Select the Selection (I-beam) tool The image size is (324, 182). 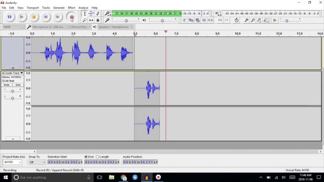tap(85, 14)
